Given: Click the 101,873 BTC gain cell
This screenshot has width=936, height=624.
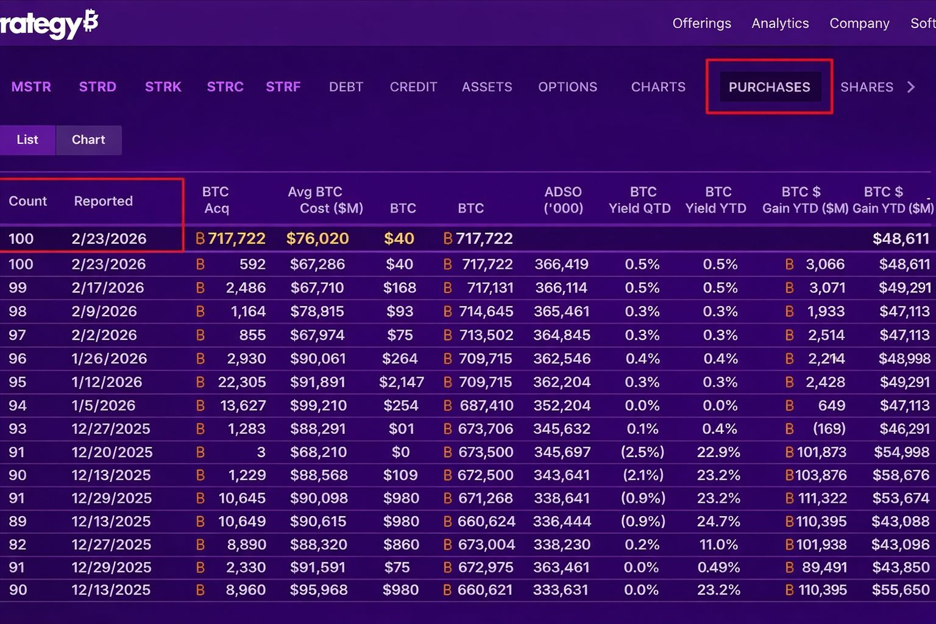Looking at the screenshot, I should point(821,452).
